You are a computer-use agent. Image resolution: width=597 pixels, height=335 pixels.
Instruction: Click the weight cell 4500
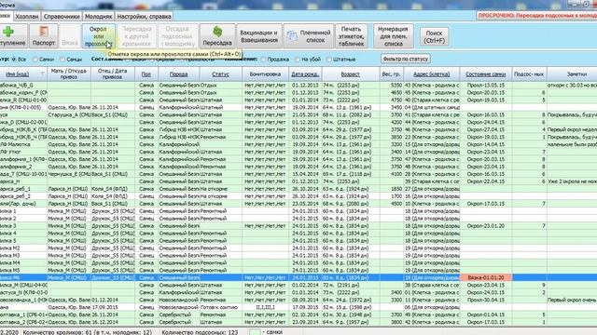pyautogui.click(x=392, y=204)
